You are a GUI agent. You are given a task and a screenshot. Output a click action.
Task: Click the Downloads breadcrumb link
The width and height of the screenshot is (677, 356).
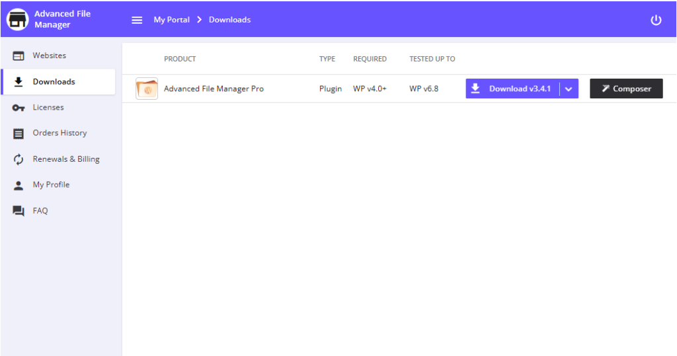click(x=229, y=20)
